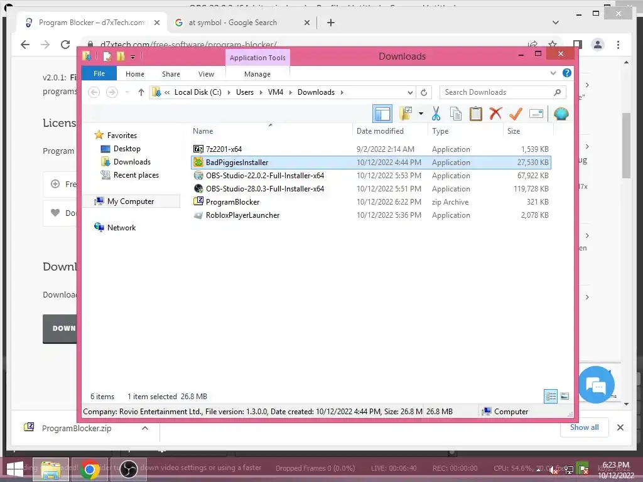
Task: Switch to the Home ribbon tab
Action: coord(135,74)
